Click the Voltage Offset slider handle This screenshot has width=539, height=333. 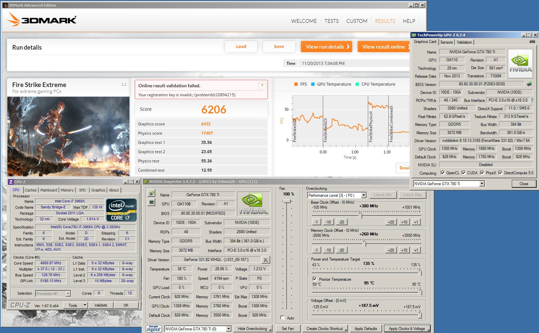click(x=420, y=315)
